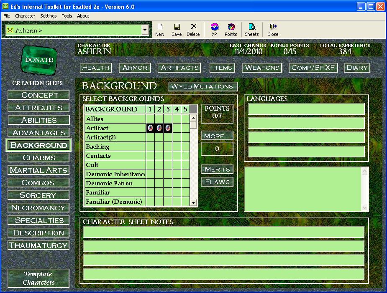Screen dimensions: 387x293
Task: Click the app icon in the title bar
Action: point(5,6)
